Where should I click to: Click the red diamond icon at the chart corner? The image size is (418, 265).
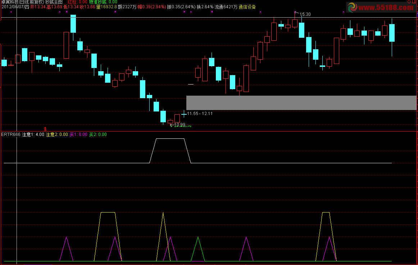point(409,1)
